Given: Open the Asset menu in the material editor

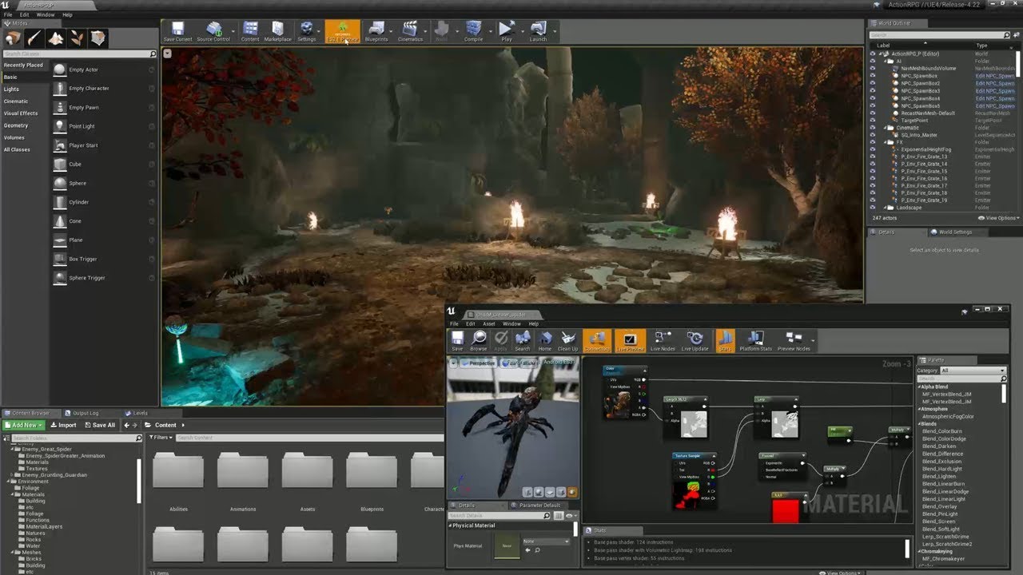Looking at the screenshot, I should (488, 323).
